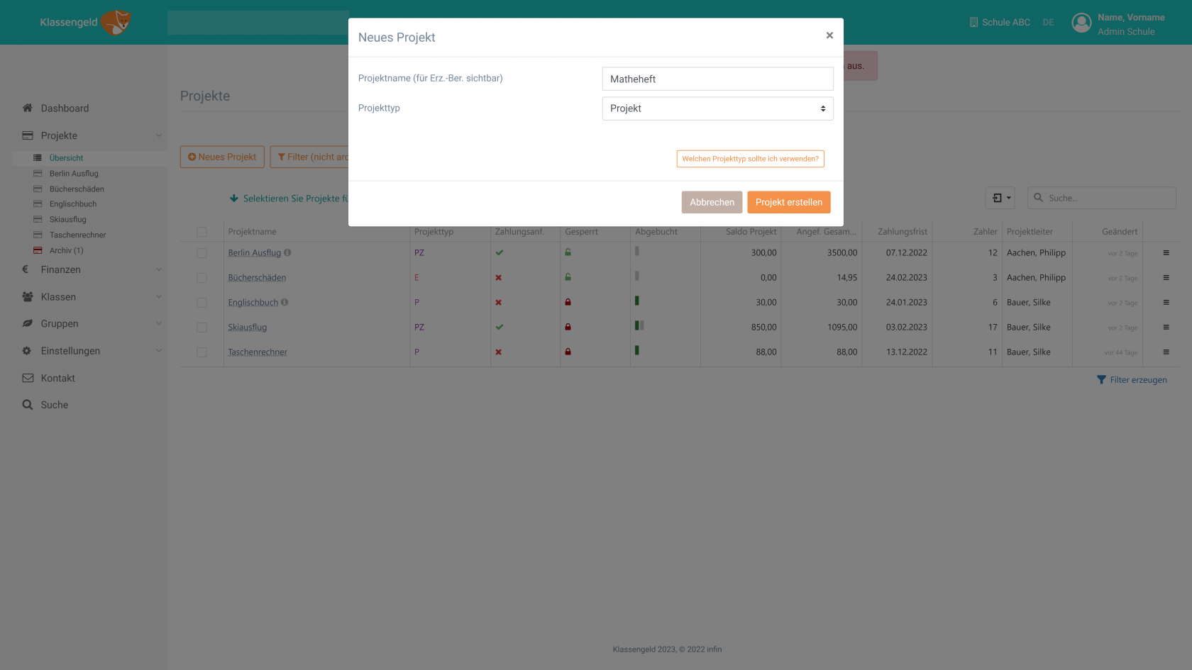Screen dimensions: 1192x670
Task: Click the Projektname input field
Action: (717, 79)
